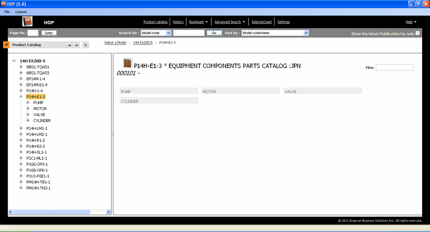Open the File menu
This screenshot has width=430, height=232.
[x=7, y=12]
